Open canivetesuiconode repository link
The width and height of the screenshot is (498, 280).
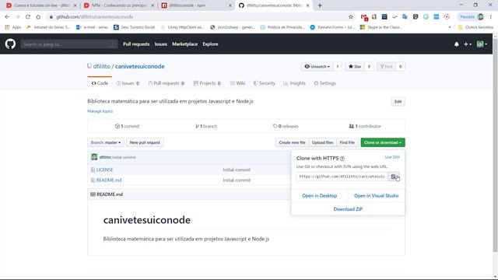pyautogui.click(x=140, y=66)
